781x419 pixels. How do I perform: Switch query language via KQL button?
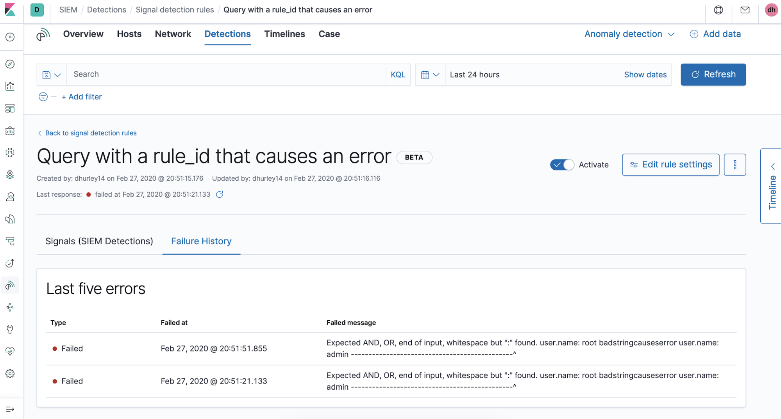(x=398, y=75)
